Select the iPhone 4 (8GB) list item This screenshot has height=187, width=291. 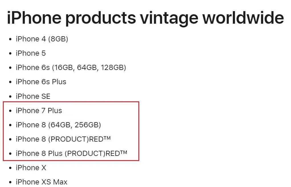point(42,39)
